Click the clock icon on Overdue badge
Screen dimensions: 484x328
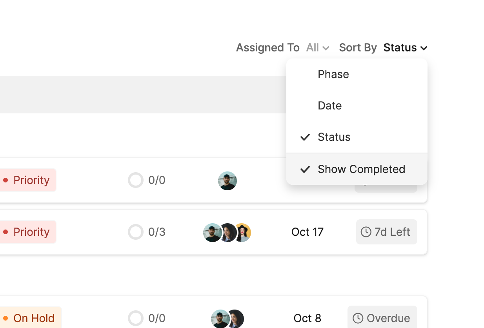[358, 318]
